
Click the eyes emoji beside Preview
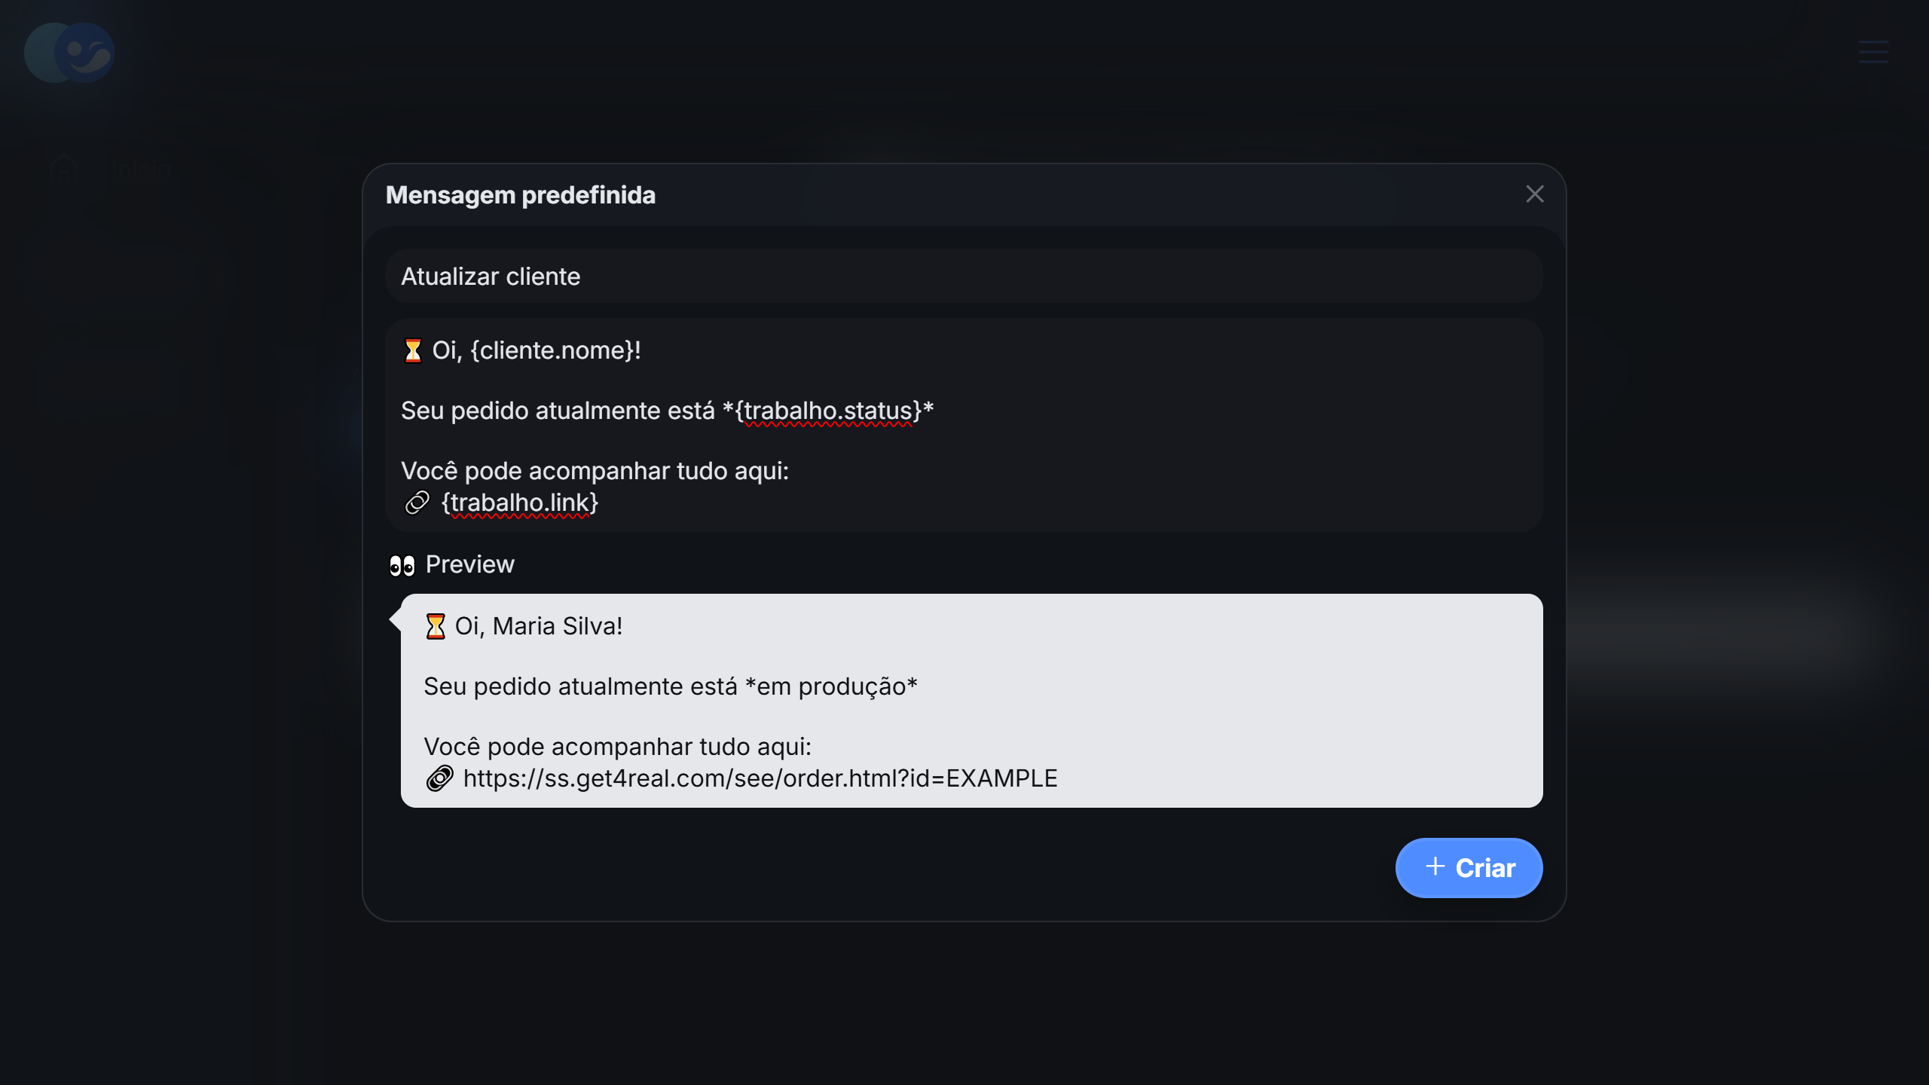[402, 565]
